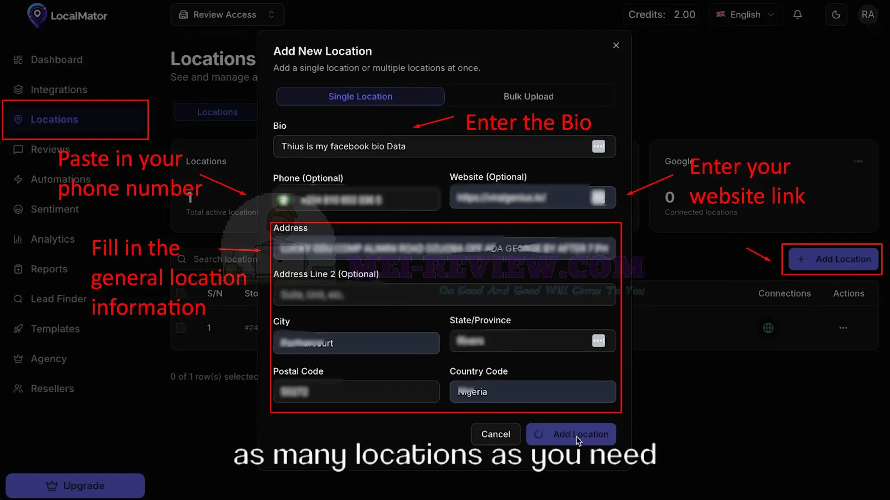This screenshot has width=890, height=500.
Task: Click the Search location field
Action: tap(218, 259)
